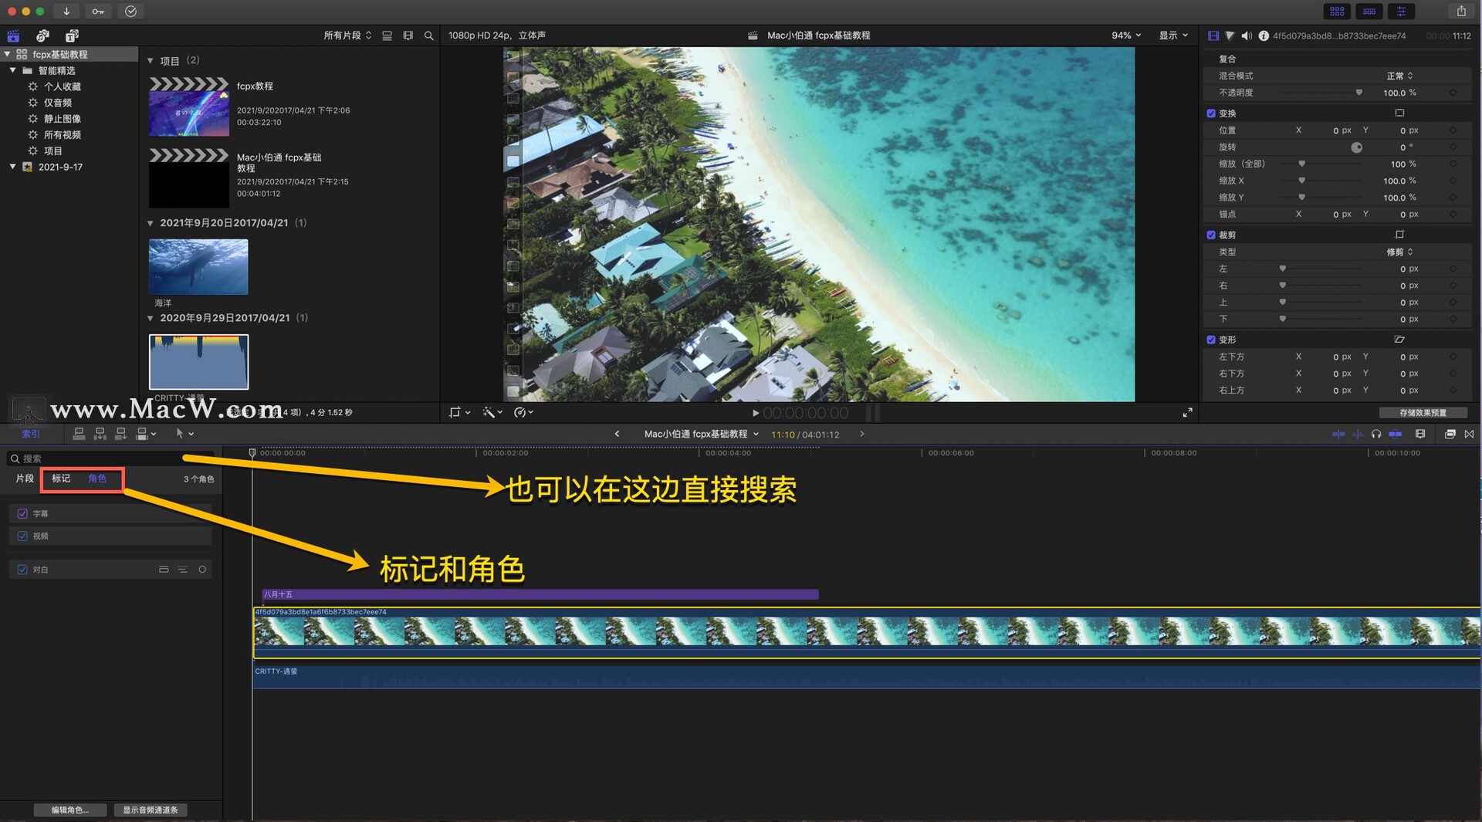
Task: Open clip appearance filmstrip icon in timeline
Action: point(1420,435)
